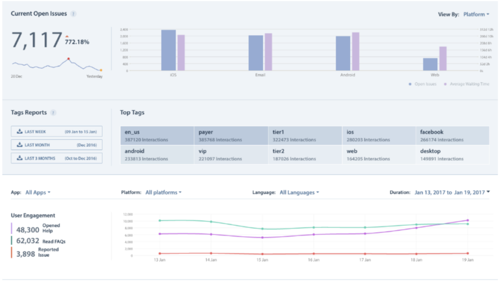Open the View By Platform dropdown
The height and width of the screenshot is (283, 501).
(476, 15)
